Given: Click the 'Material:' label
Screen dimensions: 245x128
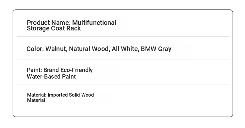Looking at the screenshot, I should tap(37, 95).
